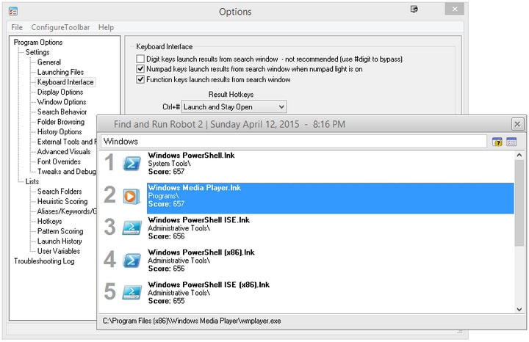529x342 pixels.
Task: Enable digit keys launch results checkbox
Action: pos(140,59)
